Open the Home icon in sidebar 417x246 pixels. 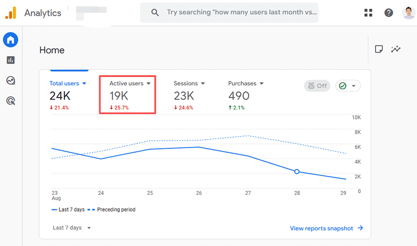(x=10, y=39)
